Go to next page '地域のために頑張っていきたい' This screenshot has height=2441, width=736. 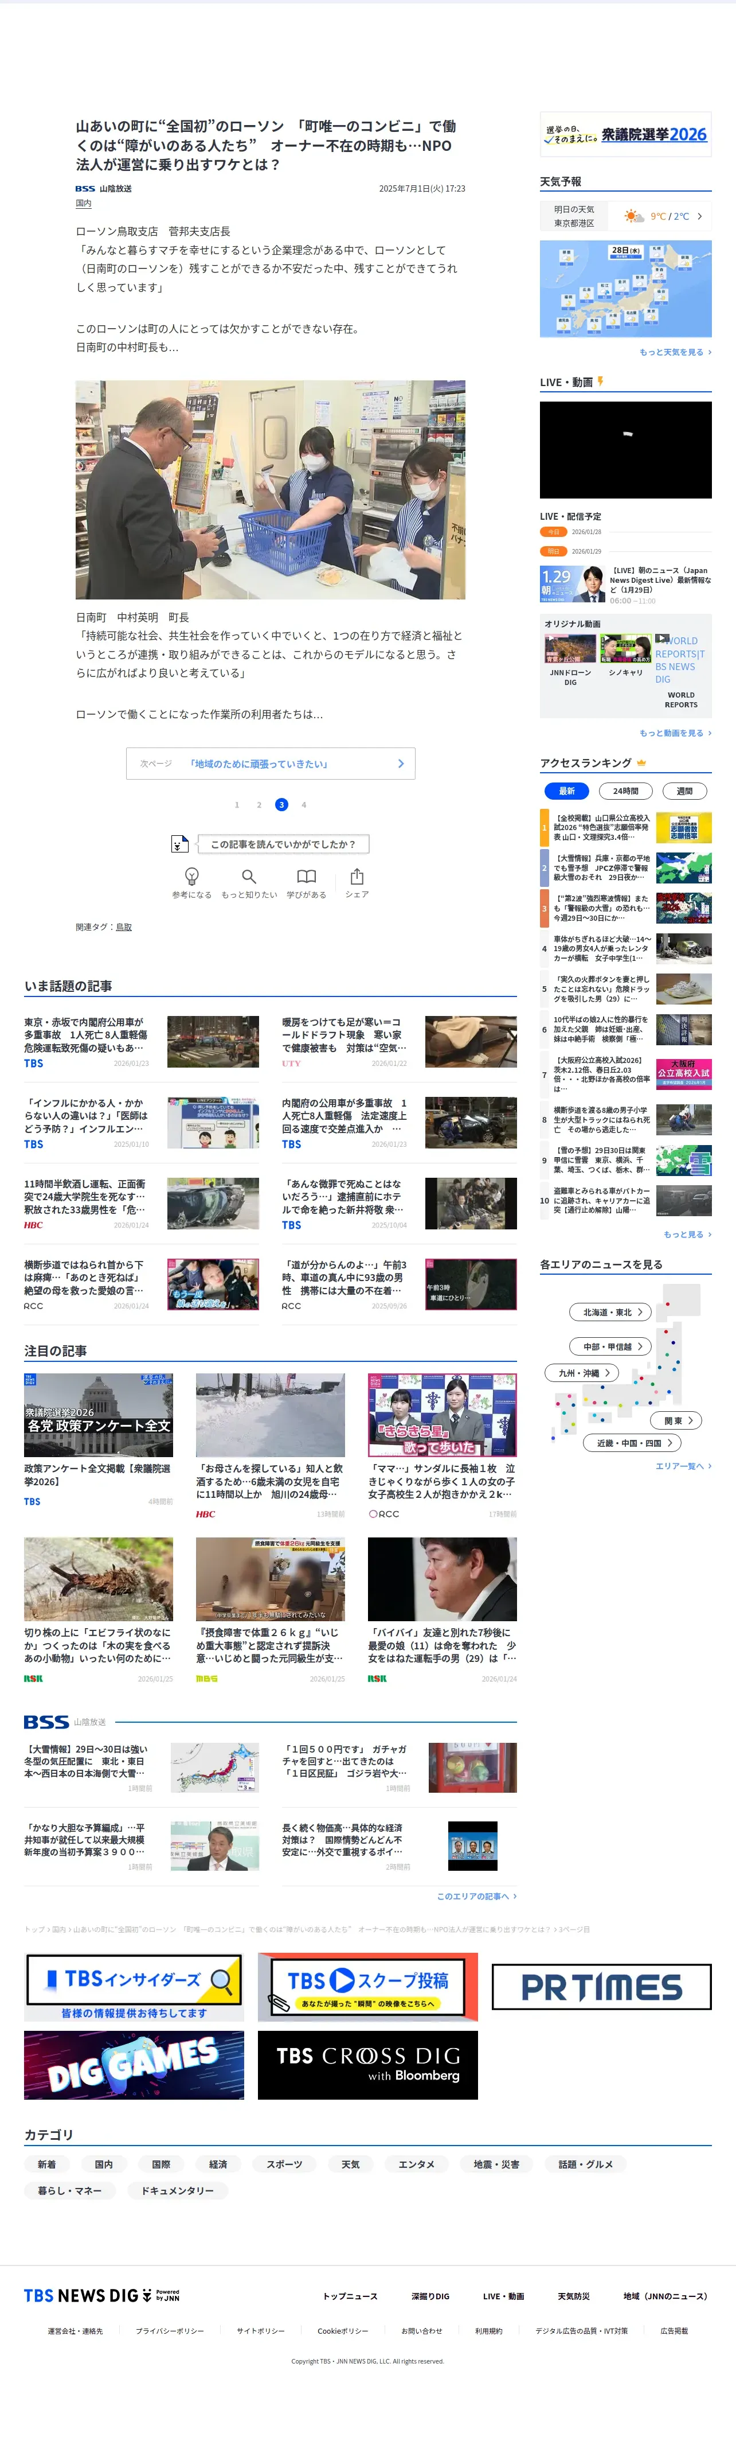[x=271, y=764]
